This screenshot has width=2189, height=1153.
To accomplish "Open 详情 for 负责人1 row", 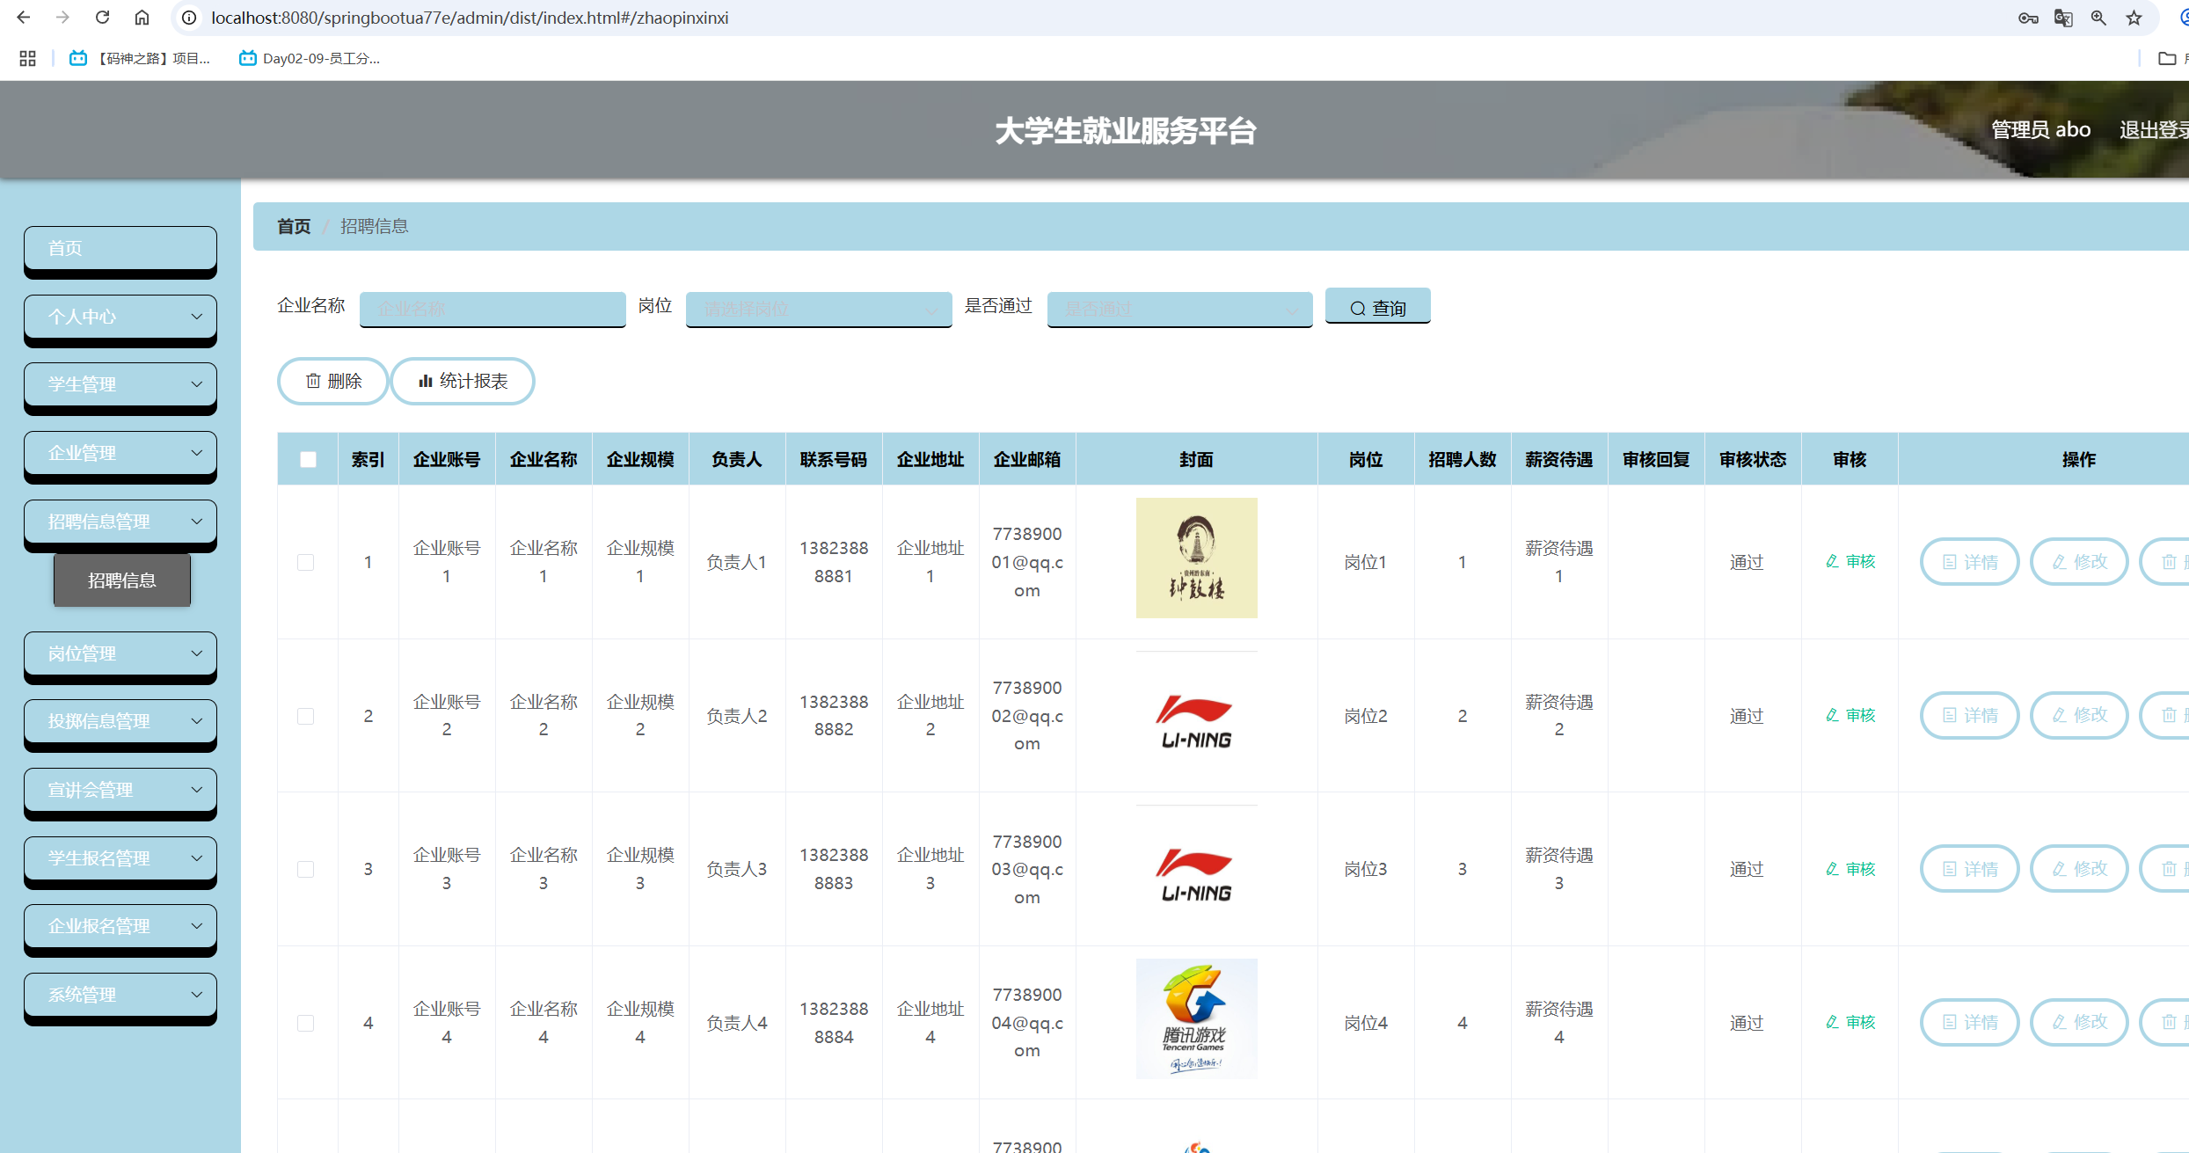I will click(1969, 561).
